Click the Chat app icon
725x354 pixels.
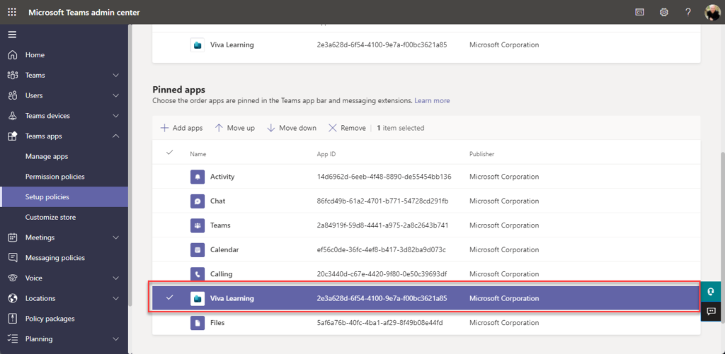(x=198, y=201)
